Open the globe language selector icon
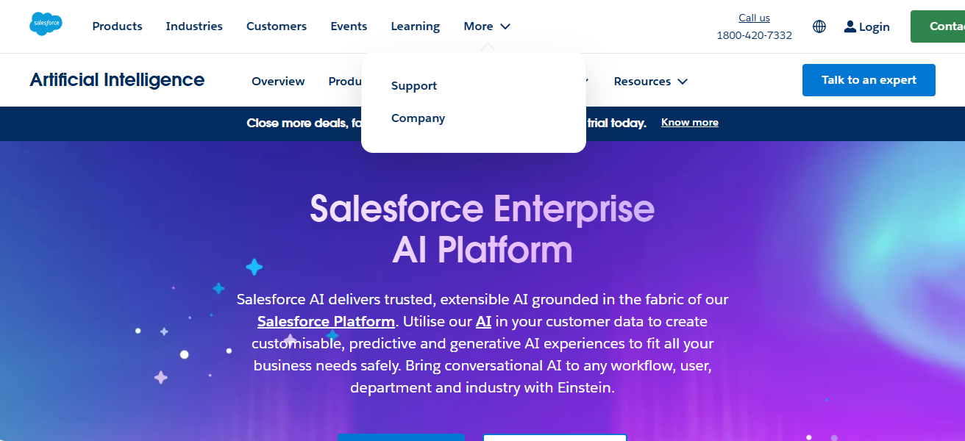This screenshot has width=965, height=441. pyautogui.click(x=819, y=26)
